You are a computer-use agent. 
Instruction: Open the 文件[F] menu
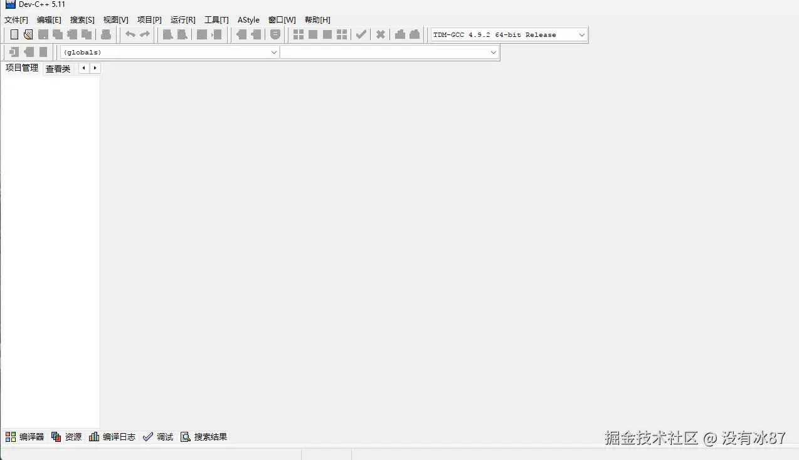[16, 20]
